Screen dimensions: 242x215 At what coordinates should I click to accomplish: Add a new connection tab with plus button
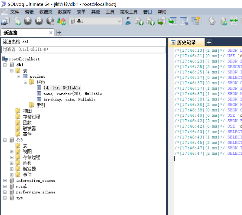pos(59,33)
